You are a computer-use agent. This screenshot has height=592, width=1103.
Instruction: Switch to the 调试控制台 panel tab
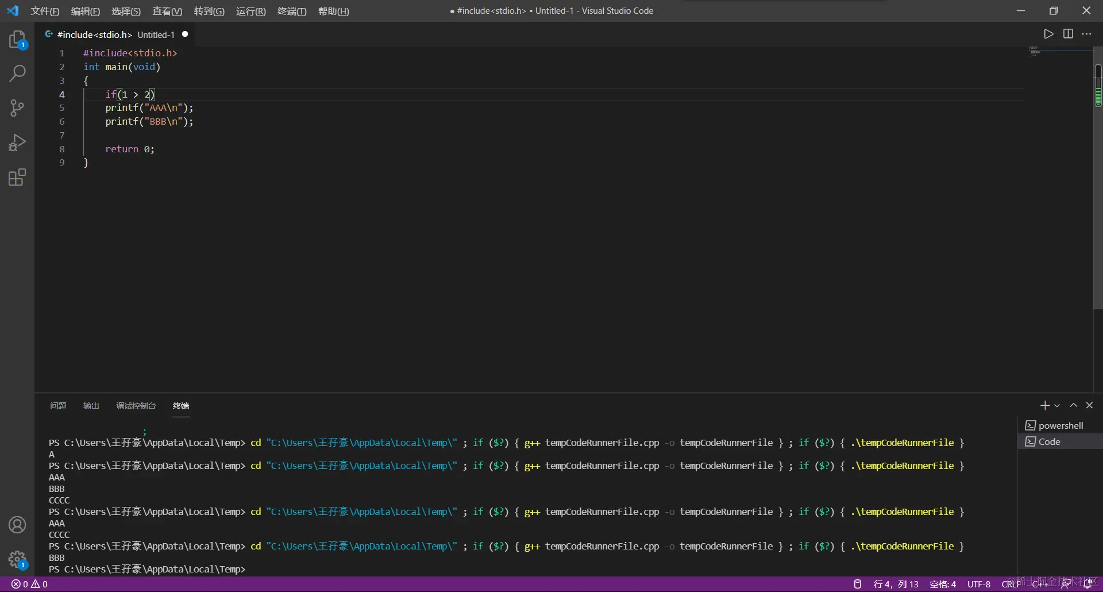(x=136, y=406)
